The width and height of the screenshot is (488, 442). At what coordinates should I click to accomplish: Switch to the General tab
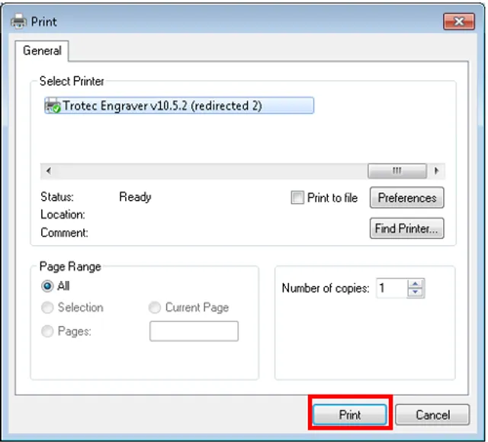click(x=42, y=50)
